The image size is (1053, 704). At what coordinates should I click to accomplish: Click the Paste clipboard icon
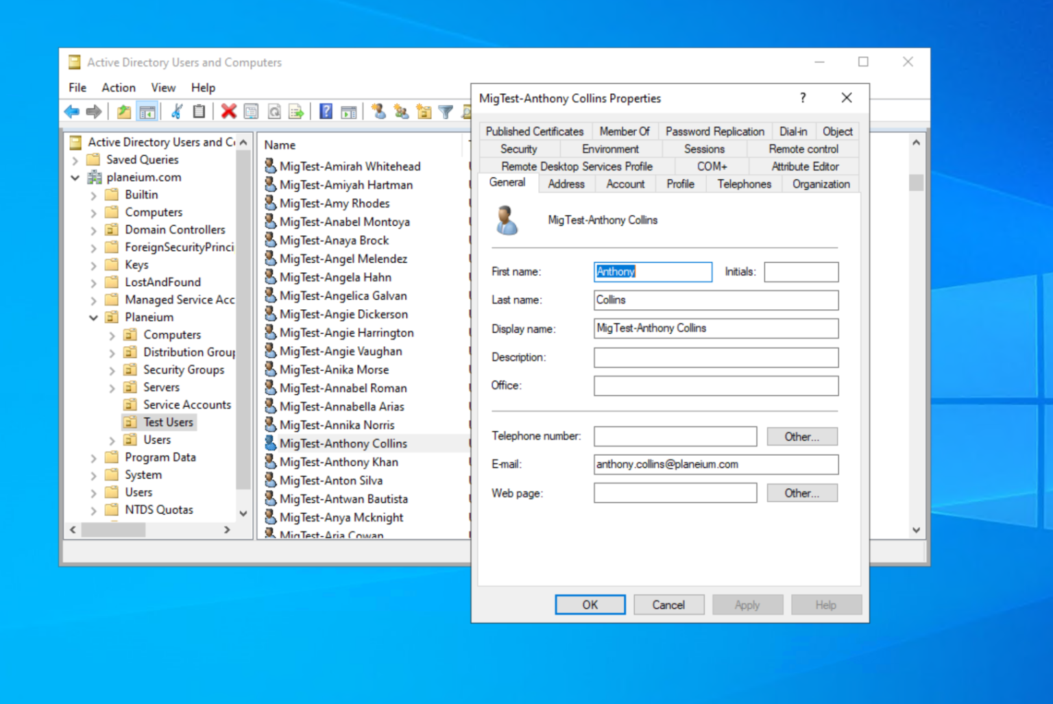[x=199, y=111]
